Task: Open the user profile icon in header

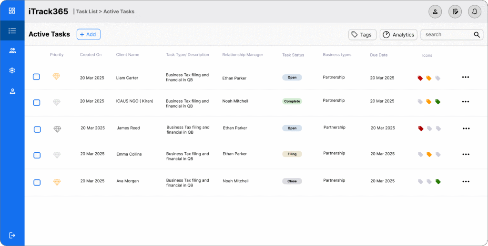Action: (435, 11)
